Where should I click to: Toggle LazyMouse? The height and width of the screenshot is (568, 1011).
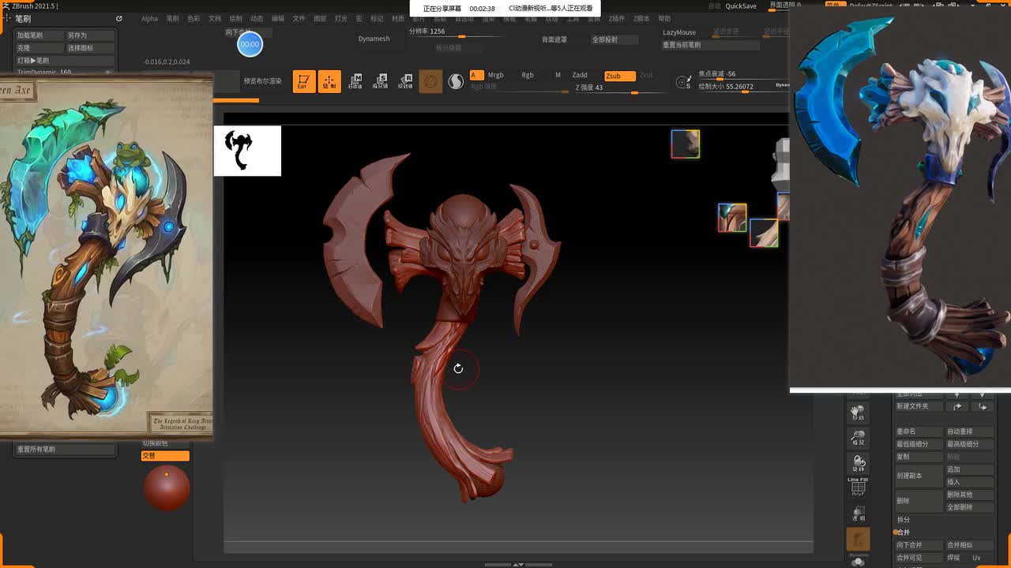(679, 32)
